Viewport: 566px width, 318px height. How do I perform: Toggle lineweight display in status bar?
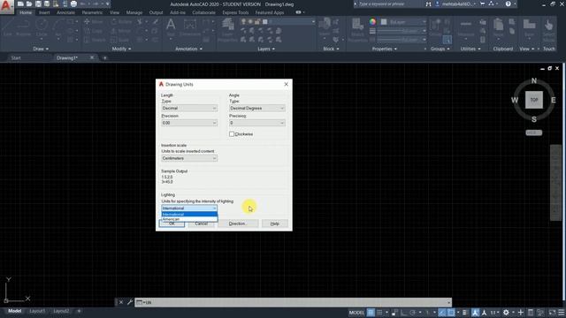464,313
